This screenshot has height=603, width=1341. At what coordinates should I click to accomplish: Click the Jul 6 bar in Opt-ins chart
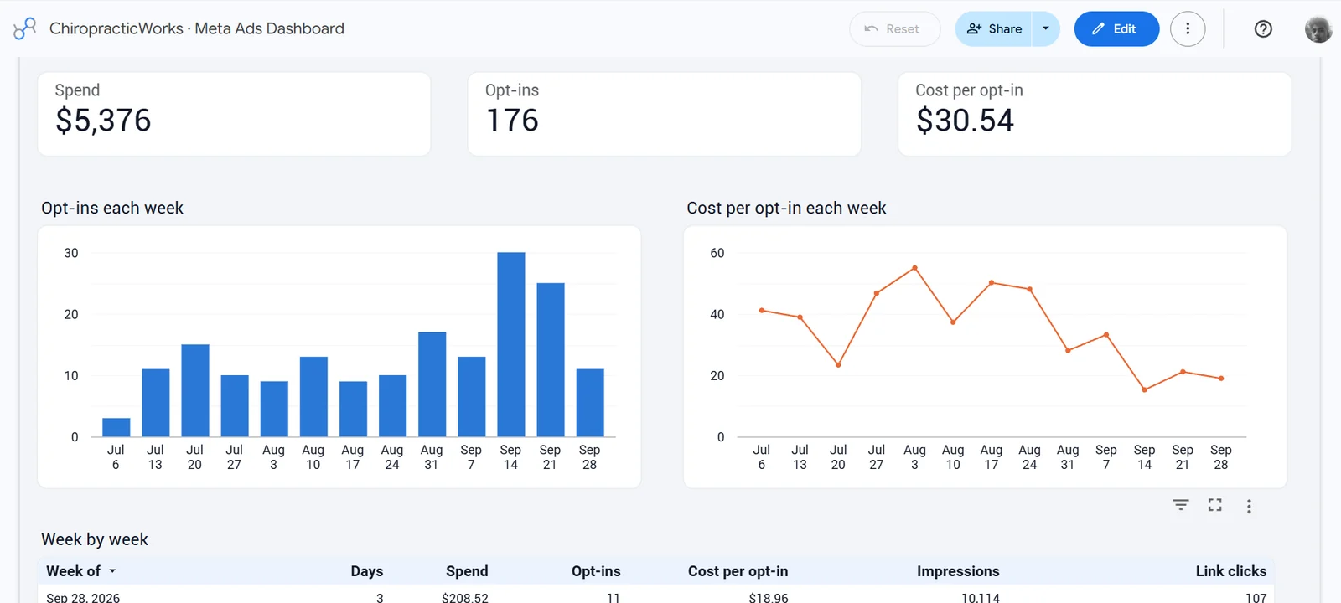tap(116, 427)
